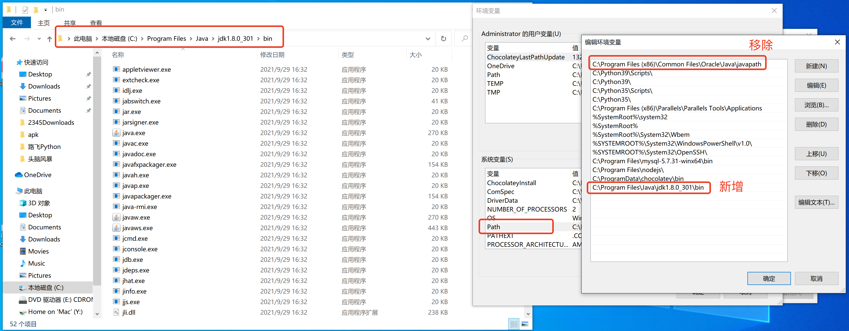Viewport: 849px width, 331px height.
Task: Click the Refresh address bar icon
Action: click(x=443, y=39)
